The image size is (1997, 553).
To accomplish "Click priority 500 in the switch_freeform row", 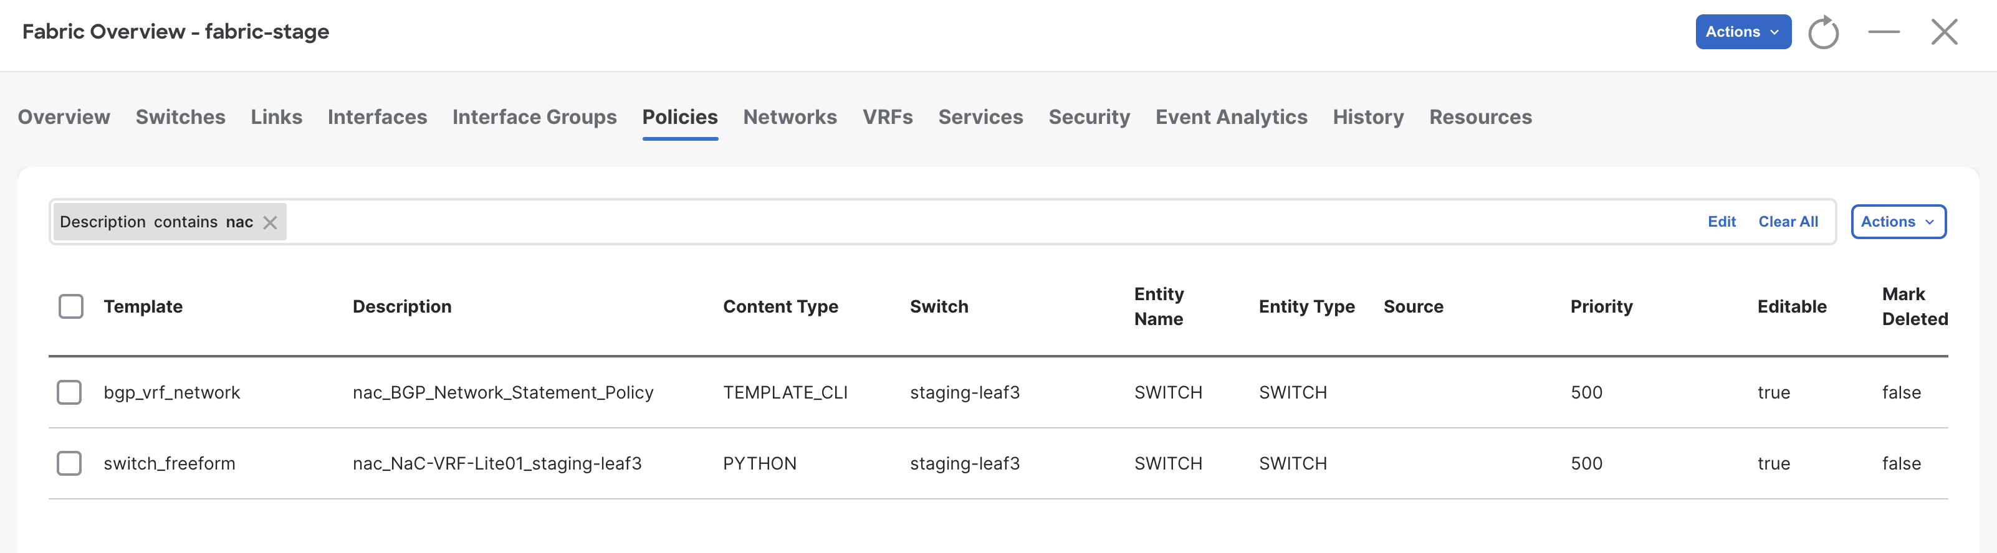I will pyautogui.click(x=1586, y=463).
